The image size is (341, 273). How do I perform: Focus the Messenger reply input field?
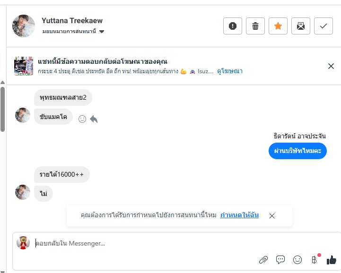tap(142, 244)
